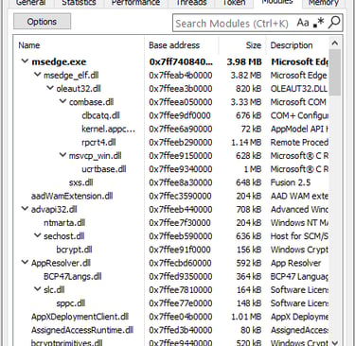The width and height of the screenshot is (355, 346).
Task: Click the AAD WAM exte description cell
Action: click(299, 196)
